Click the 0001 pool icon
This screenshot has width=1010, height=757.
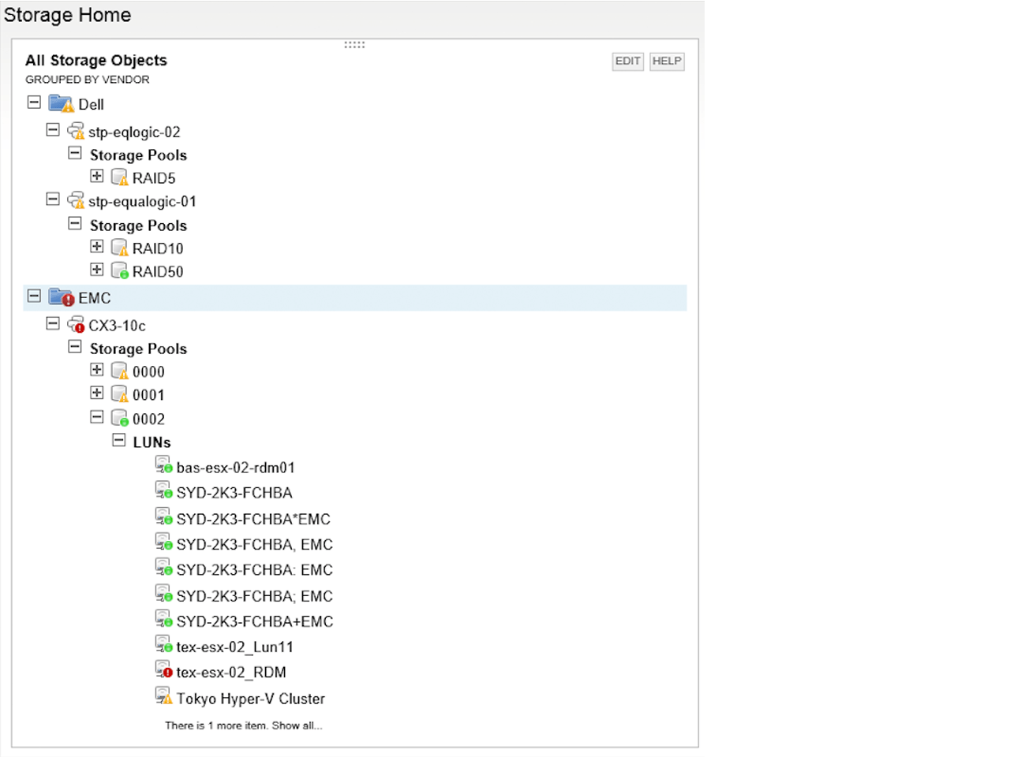point(120,394)
